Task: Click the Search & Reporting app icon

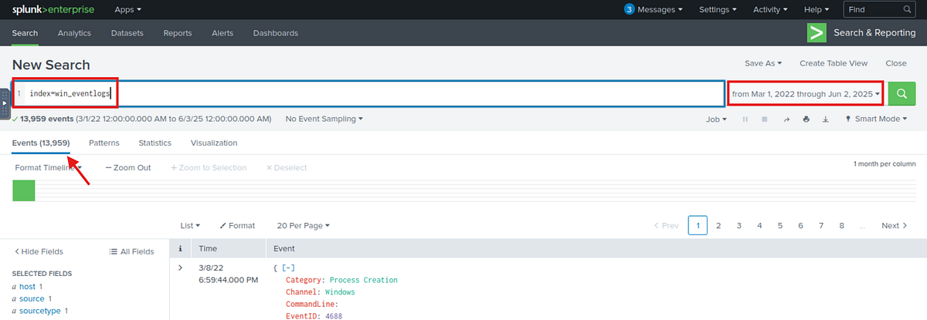Action: tap(817, 33)
